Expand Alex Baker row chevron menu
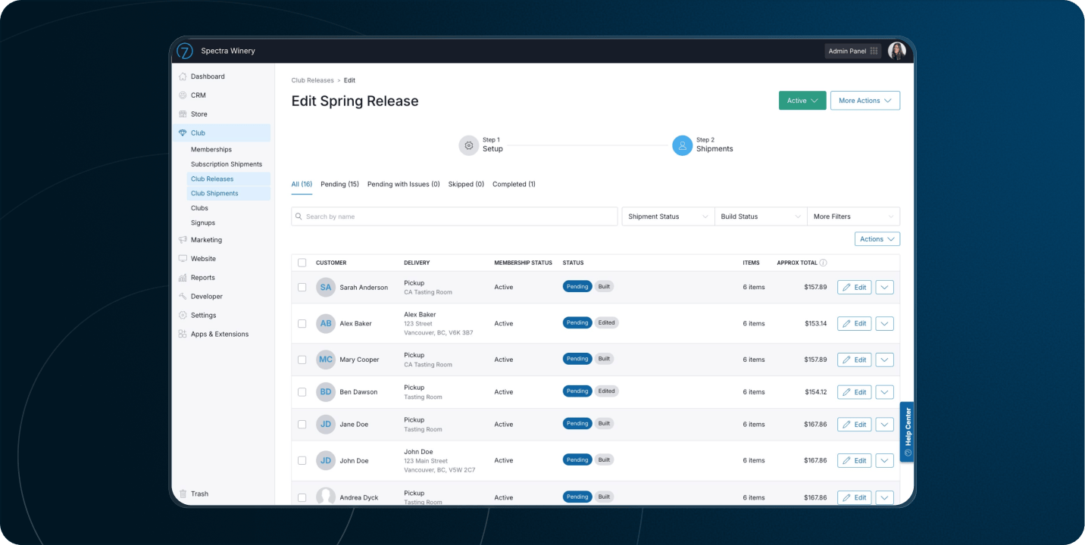The width and height of the screenshot is (1085, 545). click(x=885, y=323)
